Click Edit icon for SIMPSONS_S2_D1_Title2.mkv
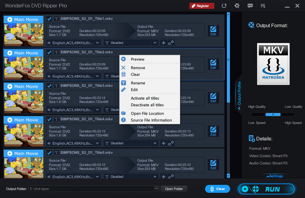 coord(213,64)
